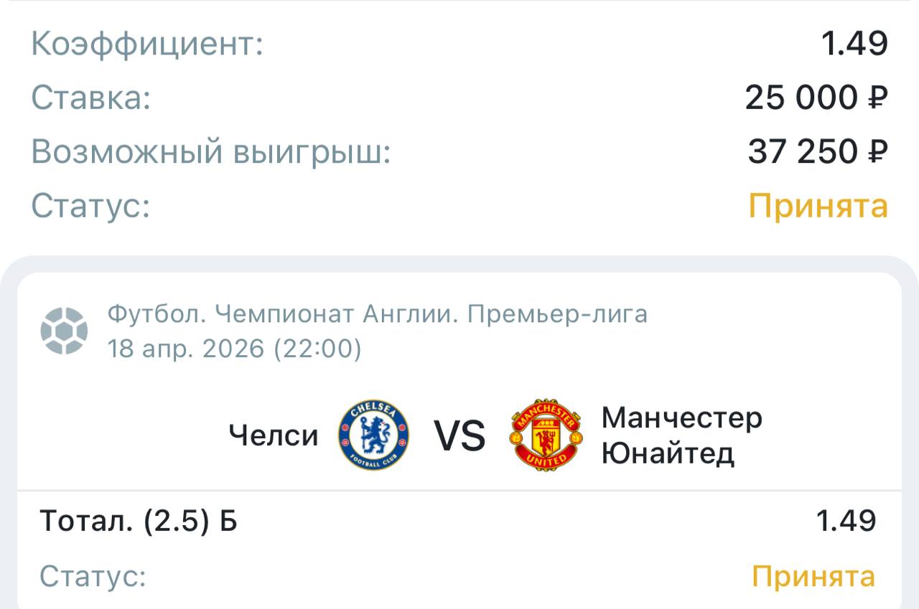
Task: Tap the Принята status in the bet summary
Action: [x=818, y=207]
